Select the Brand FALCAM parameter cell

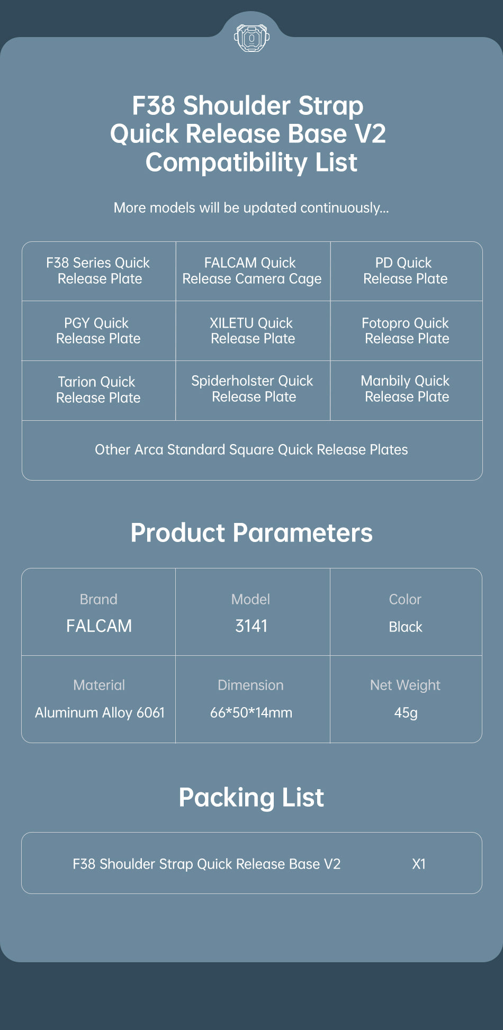click(x=99, y=613)
